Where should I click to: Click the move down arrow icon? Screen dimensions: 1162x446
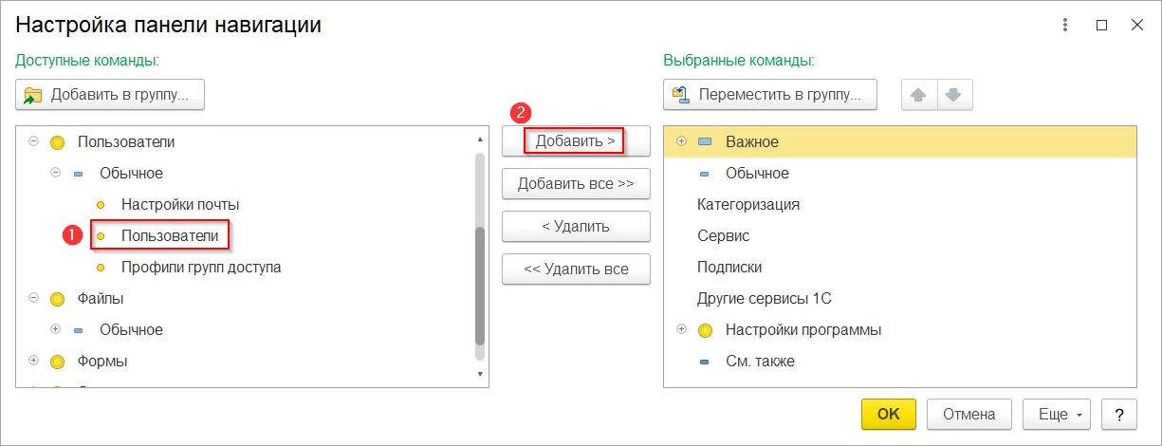click(x=954, y=95)
